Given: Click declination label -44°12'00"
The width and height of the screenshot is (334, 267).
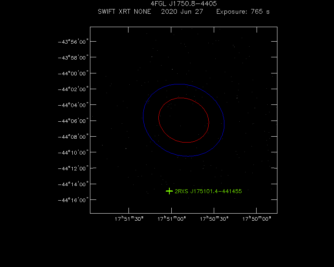Looking at the screenshot, I should click(x=73, y=168).
